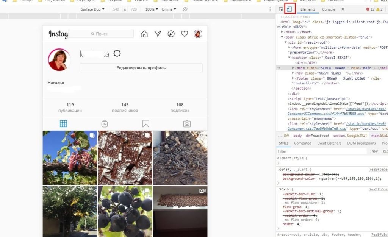Screen dimensions: 388x237
Task: Click the profile settings gear icon
Action: coord(117,54)
